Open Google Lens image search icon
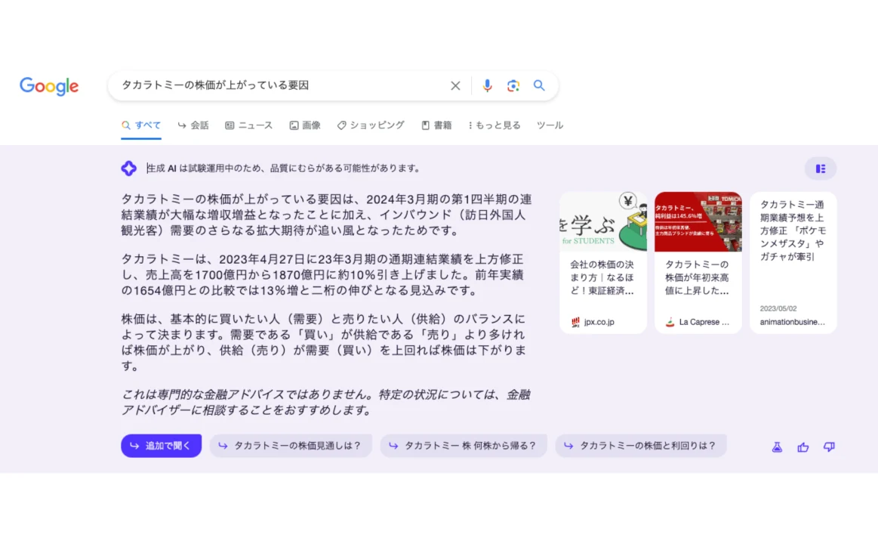 coord(513,85)
